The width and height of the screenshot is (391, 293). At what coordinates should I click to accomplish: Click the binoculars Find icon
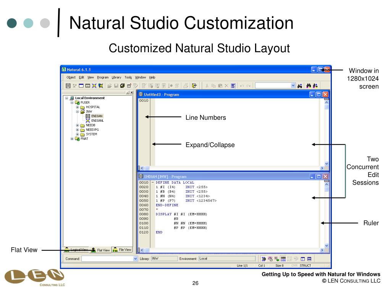click(x=309, y=86)
